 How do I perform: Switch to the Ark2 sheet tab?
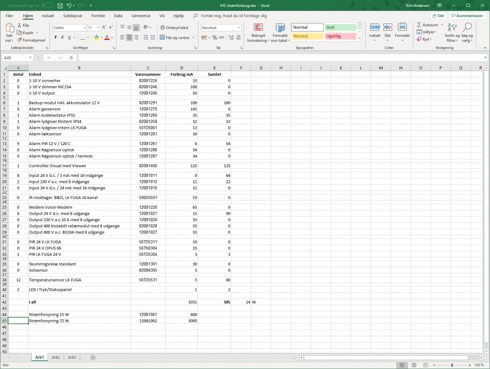click(x=55, y=357)
